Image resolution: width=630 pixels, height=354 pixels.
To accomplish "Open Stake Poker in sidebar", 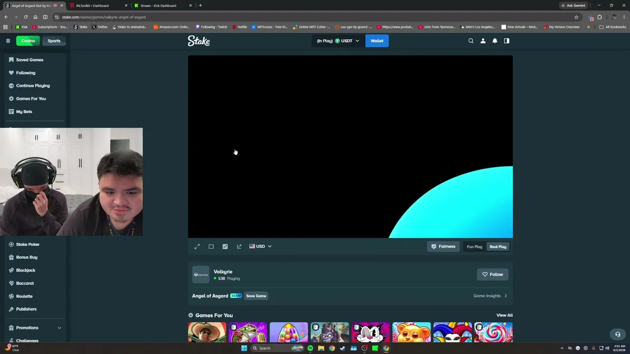I will [28, 244].
